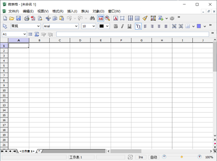Click the formula input bar

(x=132, y=34)
